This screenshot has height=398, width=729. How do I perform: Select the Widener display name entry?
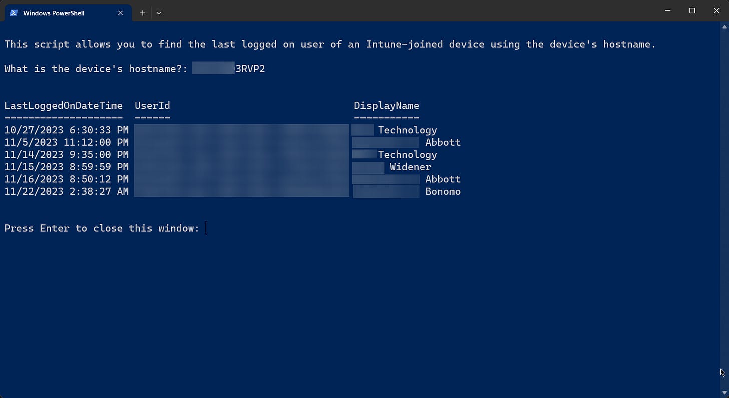point(410,167)
